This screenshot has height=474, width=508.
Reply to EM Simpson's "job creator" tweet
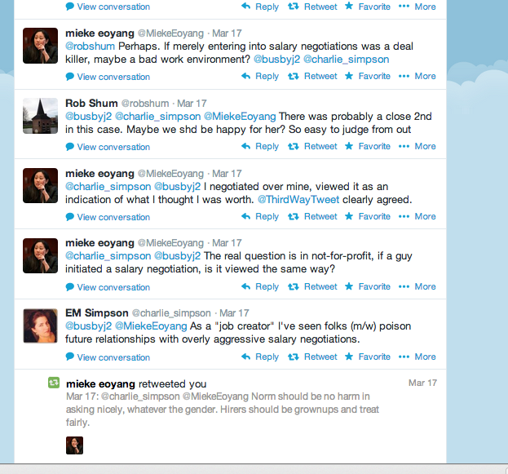(x=260, y=357)
